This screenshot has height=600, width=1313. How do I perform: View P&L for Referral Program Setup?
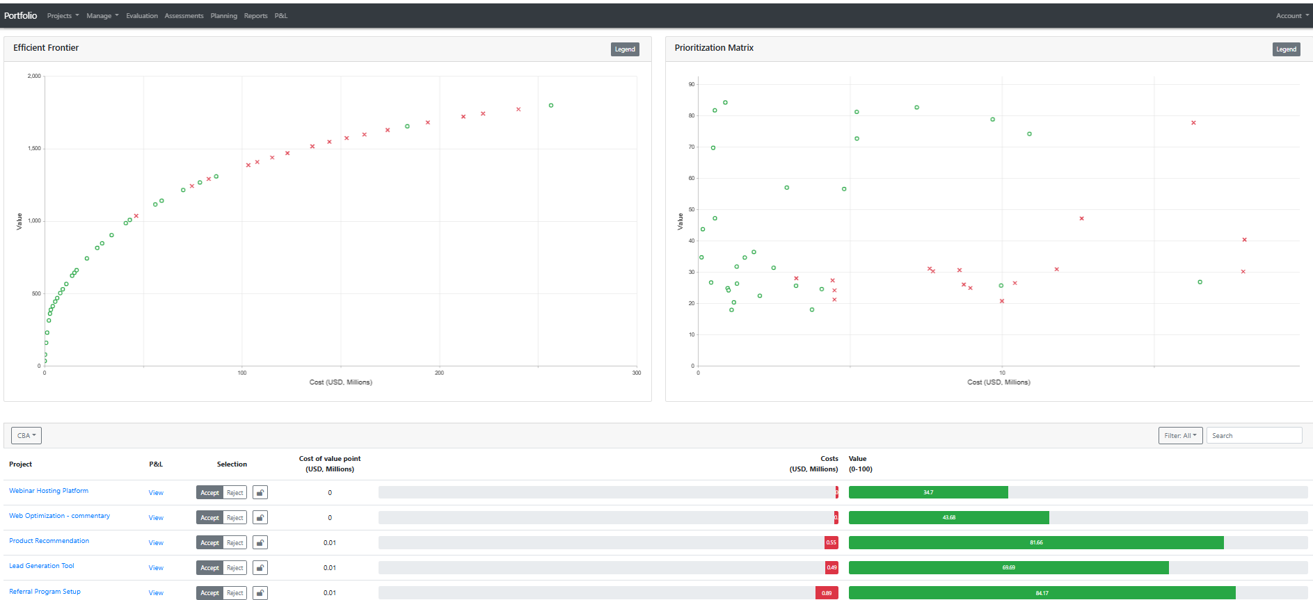point(156,593)
